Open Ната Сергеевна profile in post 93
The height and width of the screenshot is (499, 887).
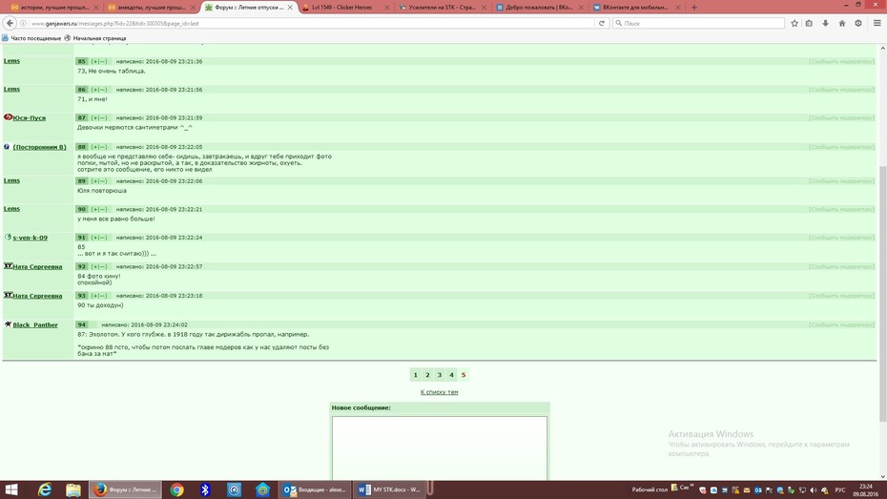click(37, 296)
